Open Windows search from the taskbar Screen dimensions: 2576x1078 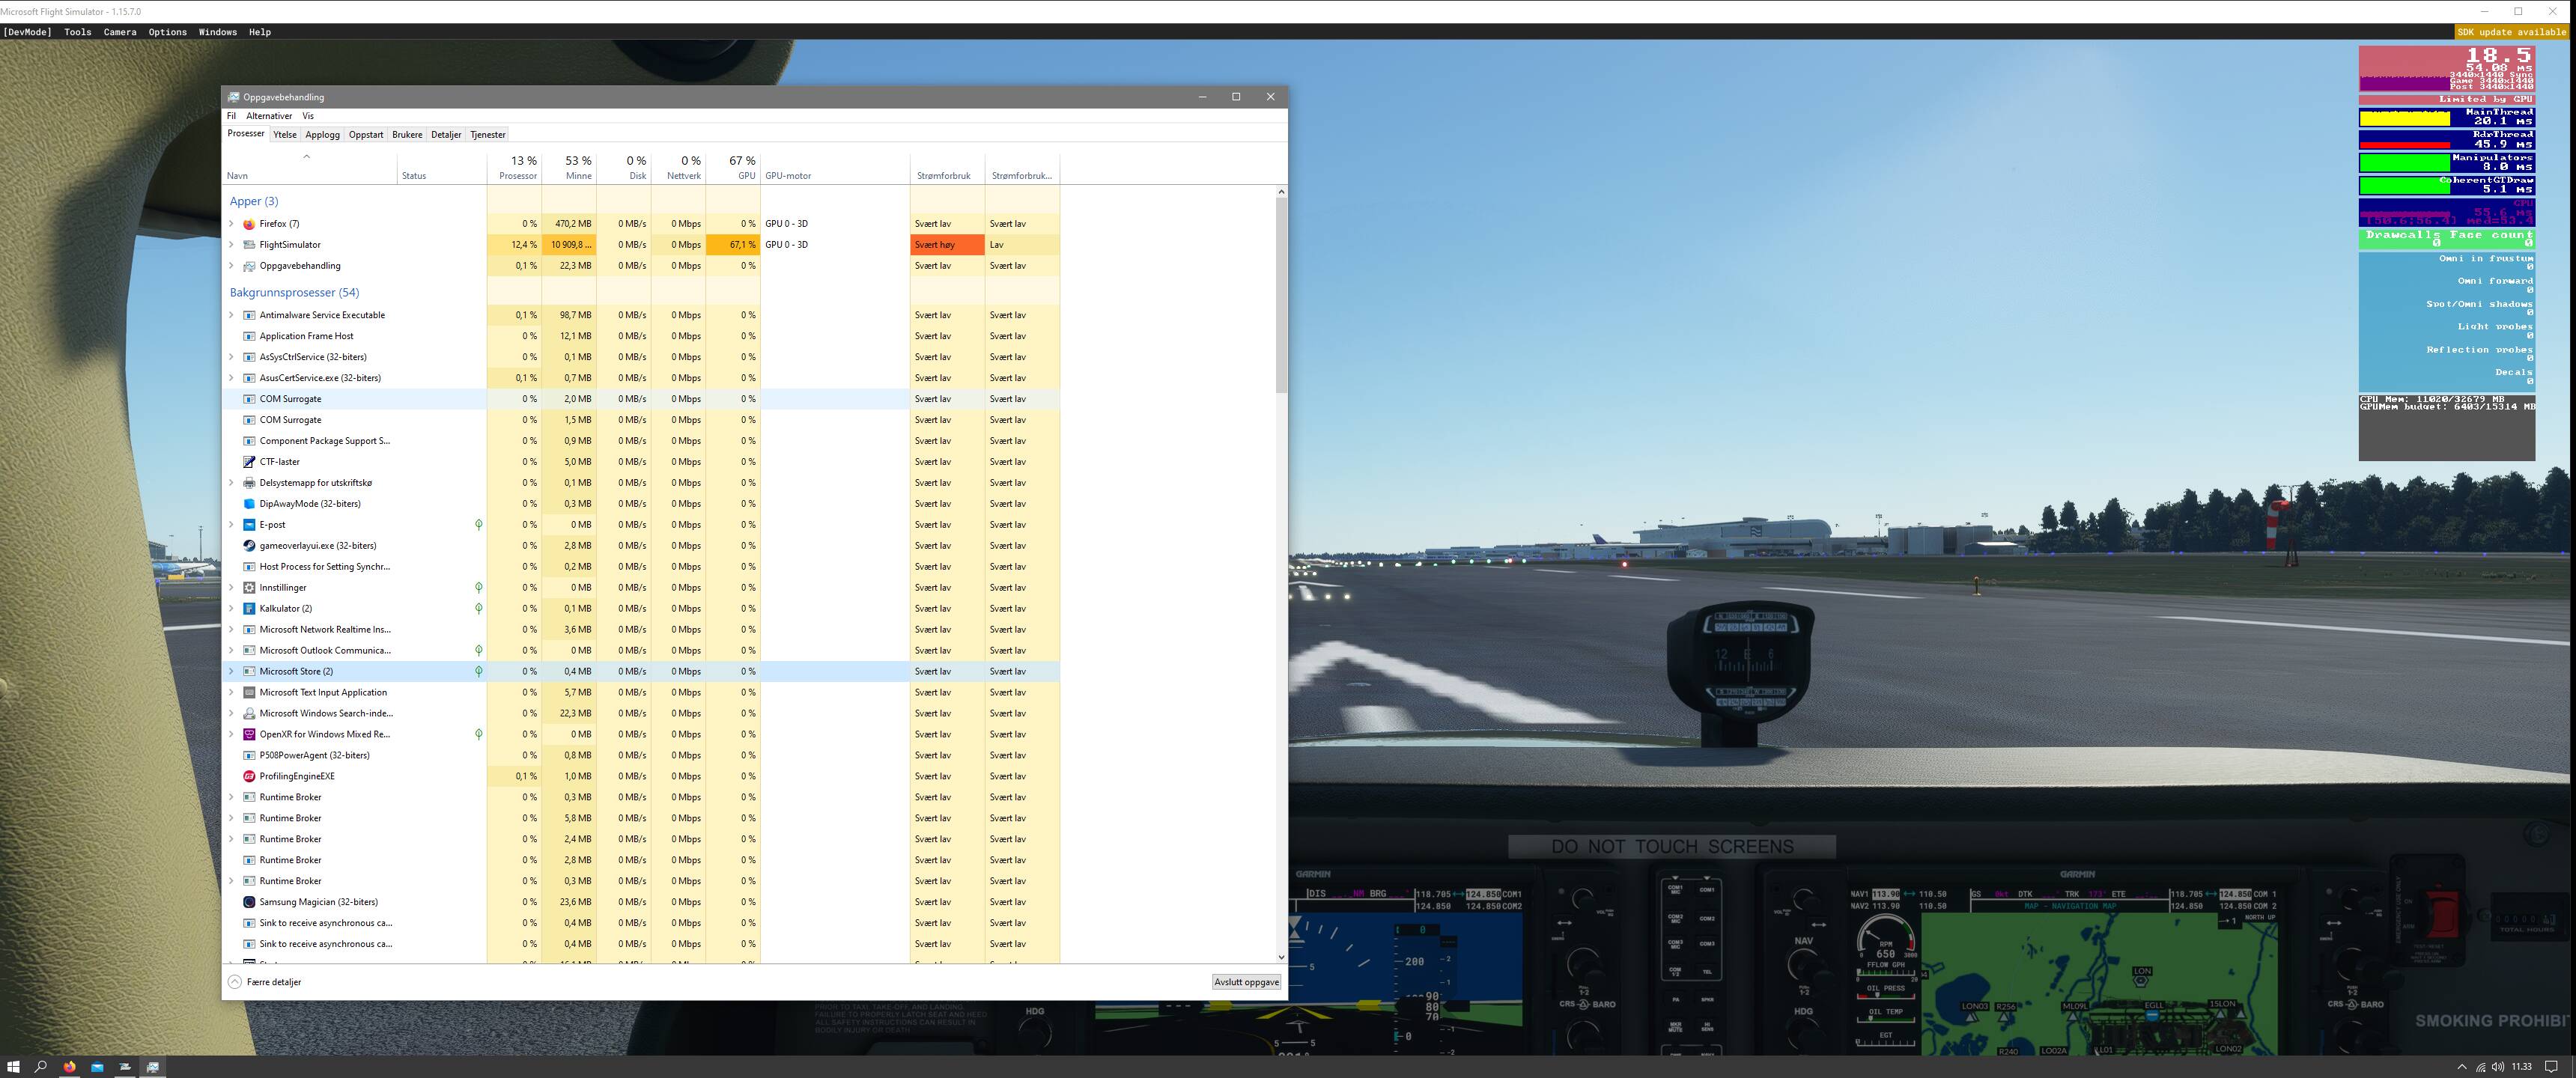click(41, 1067)
